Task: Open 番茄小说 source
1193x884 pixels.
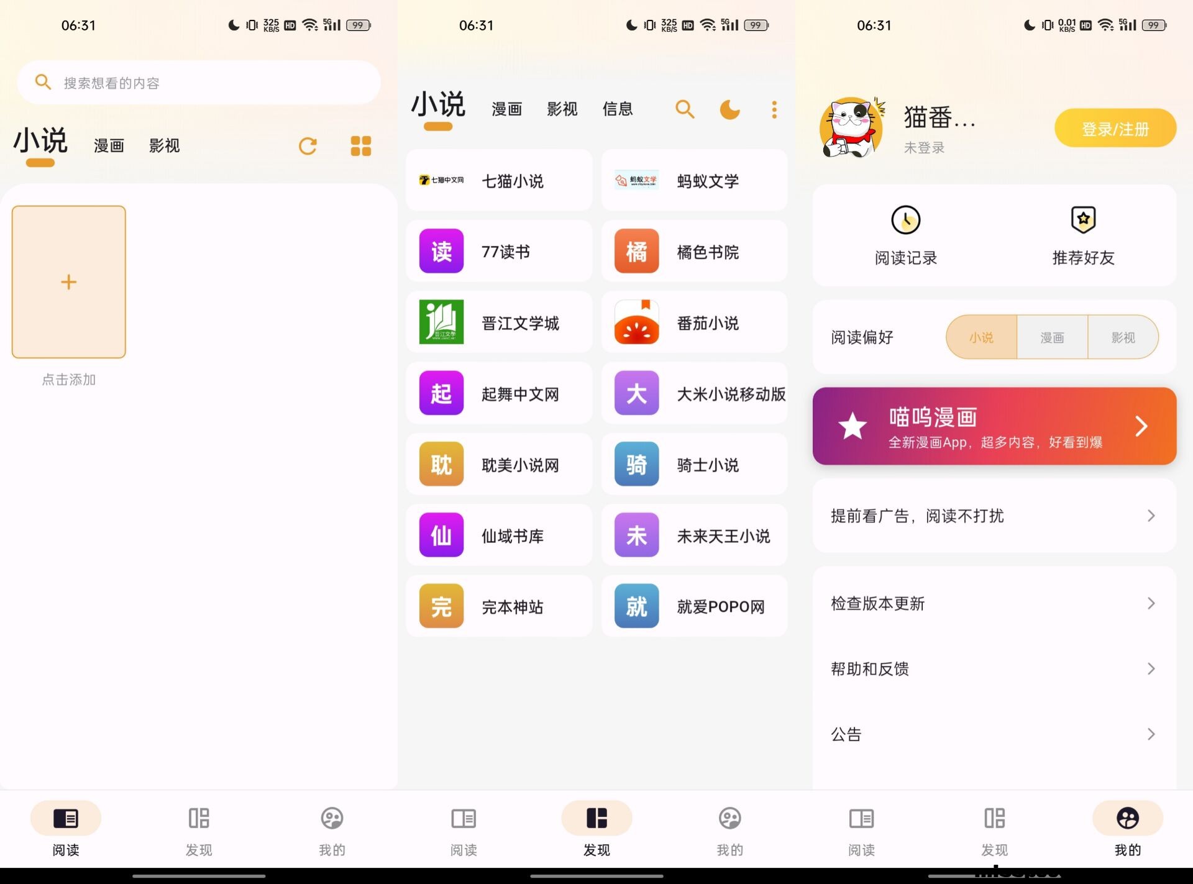Action: tap(694, 322)
